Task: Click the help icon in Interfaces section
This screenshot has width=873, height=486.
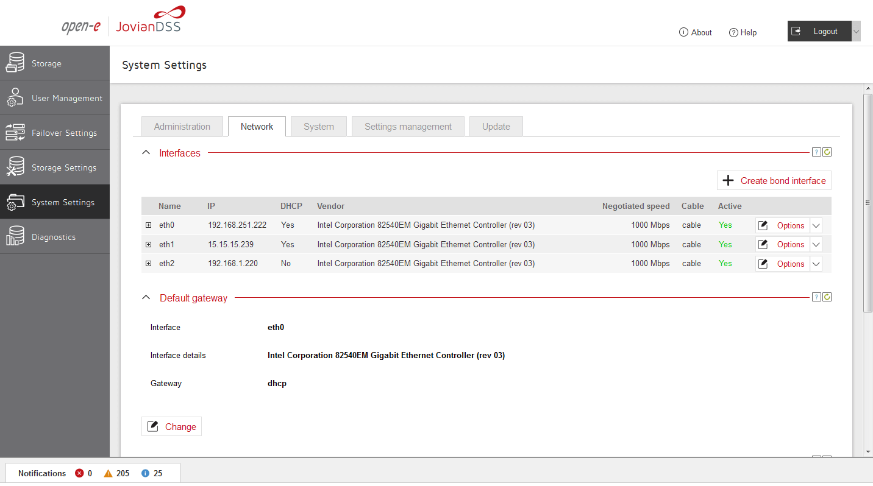Action: [x=816, y=152]
